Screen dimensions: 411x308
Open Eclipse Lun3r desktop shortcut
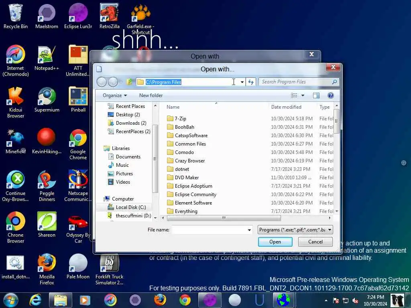pyautogui.click(x=78, y=16)
